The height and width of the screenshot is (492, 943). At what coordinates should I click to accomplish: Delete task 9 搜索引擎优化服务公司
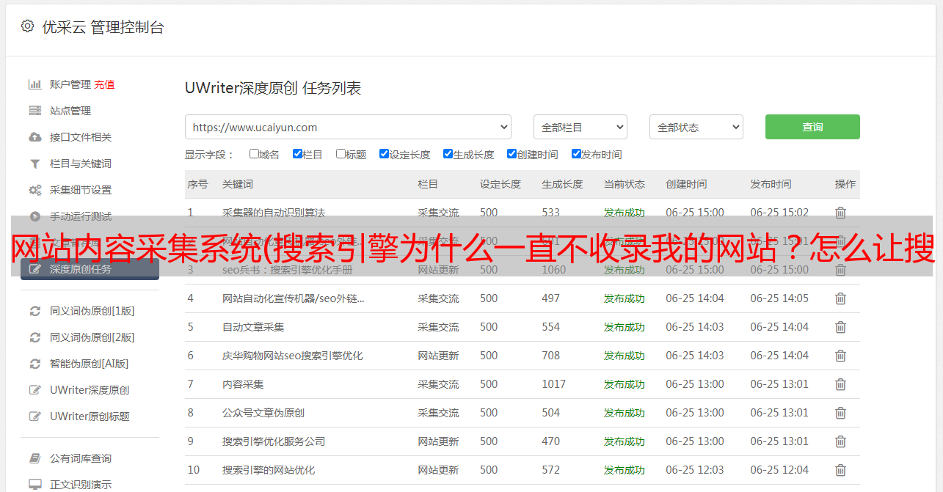click(841, 441)
